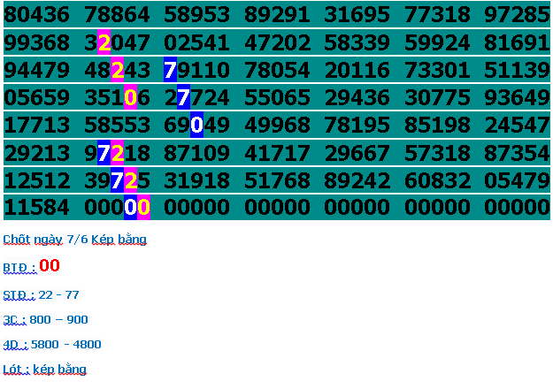
Task: Select the "4D : 5800 - 4800" line
Action: click(51, 345)
